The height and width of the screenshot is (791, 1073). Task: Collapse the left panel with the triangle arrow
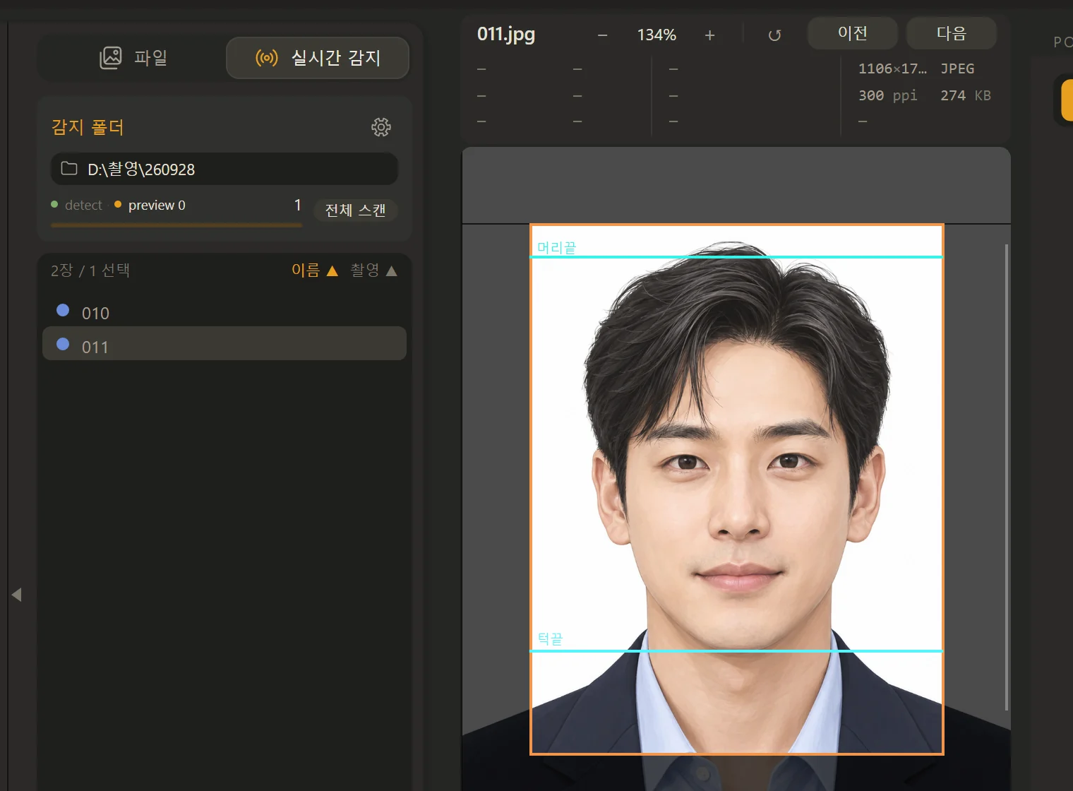pos(16,595)
